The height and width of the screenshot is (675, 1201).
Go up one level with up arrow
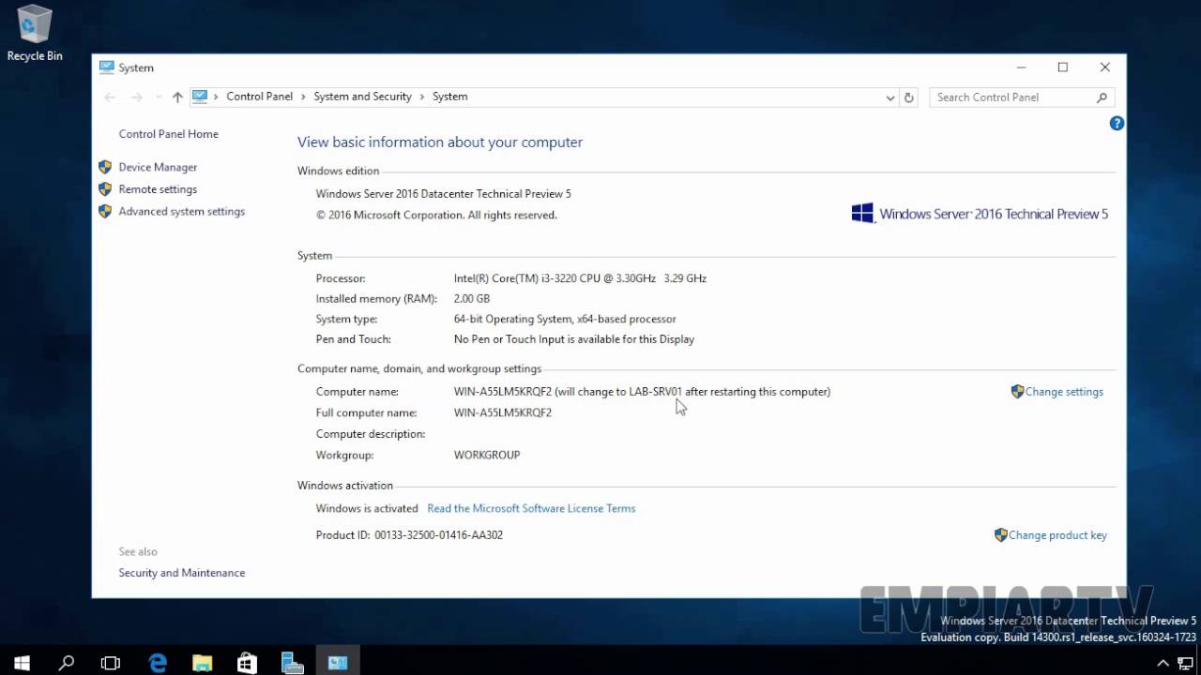pos(177,97)
